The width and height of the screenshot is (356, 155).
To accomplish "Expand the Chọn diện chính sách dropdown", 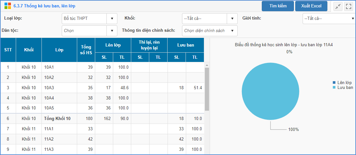I will pos(232,31).
